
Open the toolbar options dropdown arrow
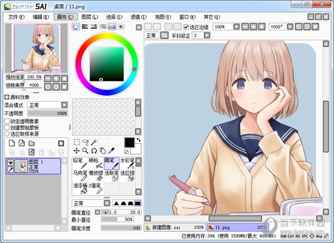[x=139, y=27]
